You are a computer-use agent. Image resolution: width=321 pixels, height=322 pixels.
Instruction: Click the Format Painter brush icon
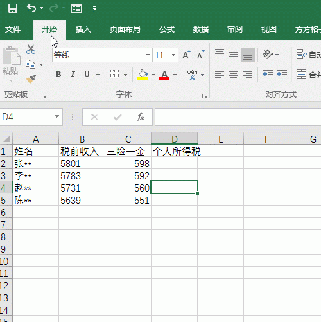click(x=31, y=78)
